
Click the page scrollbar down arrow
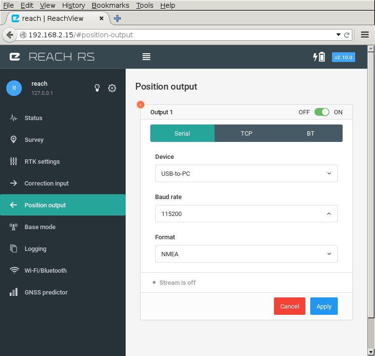coord(371,352)
